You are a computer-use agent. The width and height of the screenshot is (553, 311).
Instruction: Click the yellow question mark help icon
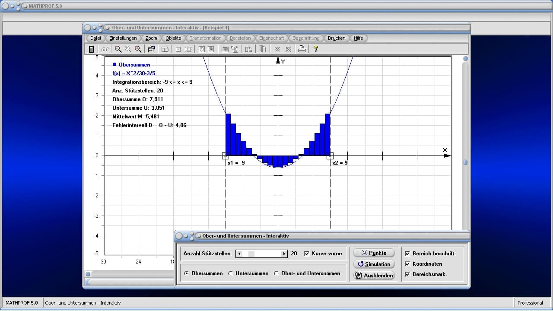coord(316,49)
